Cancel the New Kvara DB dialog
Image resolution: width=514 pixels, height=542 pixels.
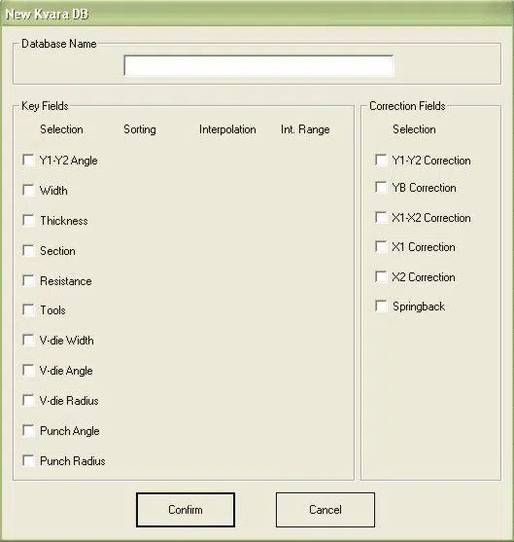click(x=326, y=510)
